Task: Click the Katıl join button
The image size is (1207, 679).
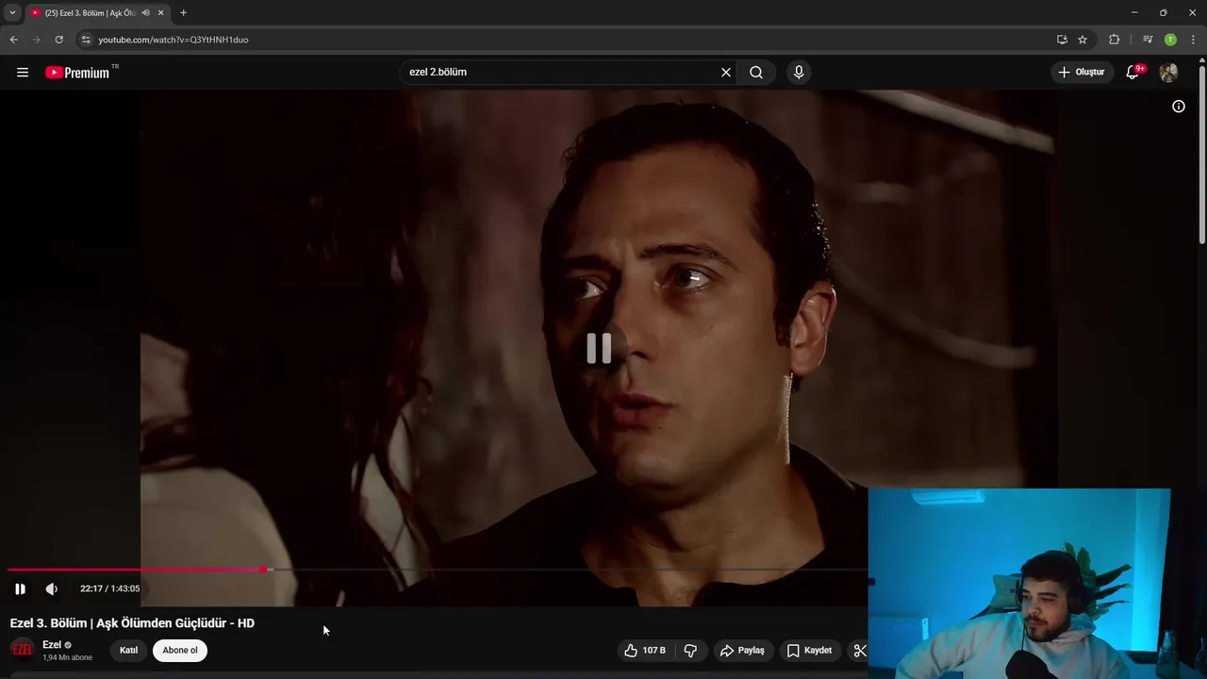Action: [x=129, y=650]
